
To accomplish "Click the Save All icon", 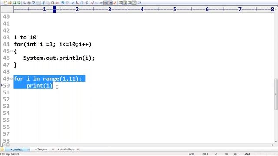I will (19, 3).
